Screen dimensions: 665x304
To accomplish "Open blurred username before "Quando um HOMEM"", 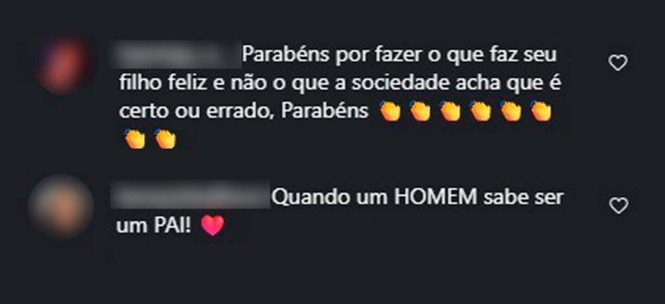I will coord(190,194).
